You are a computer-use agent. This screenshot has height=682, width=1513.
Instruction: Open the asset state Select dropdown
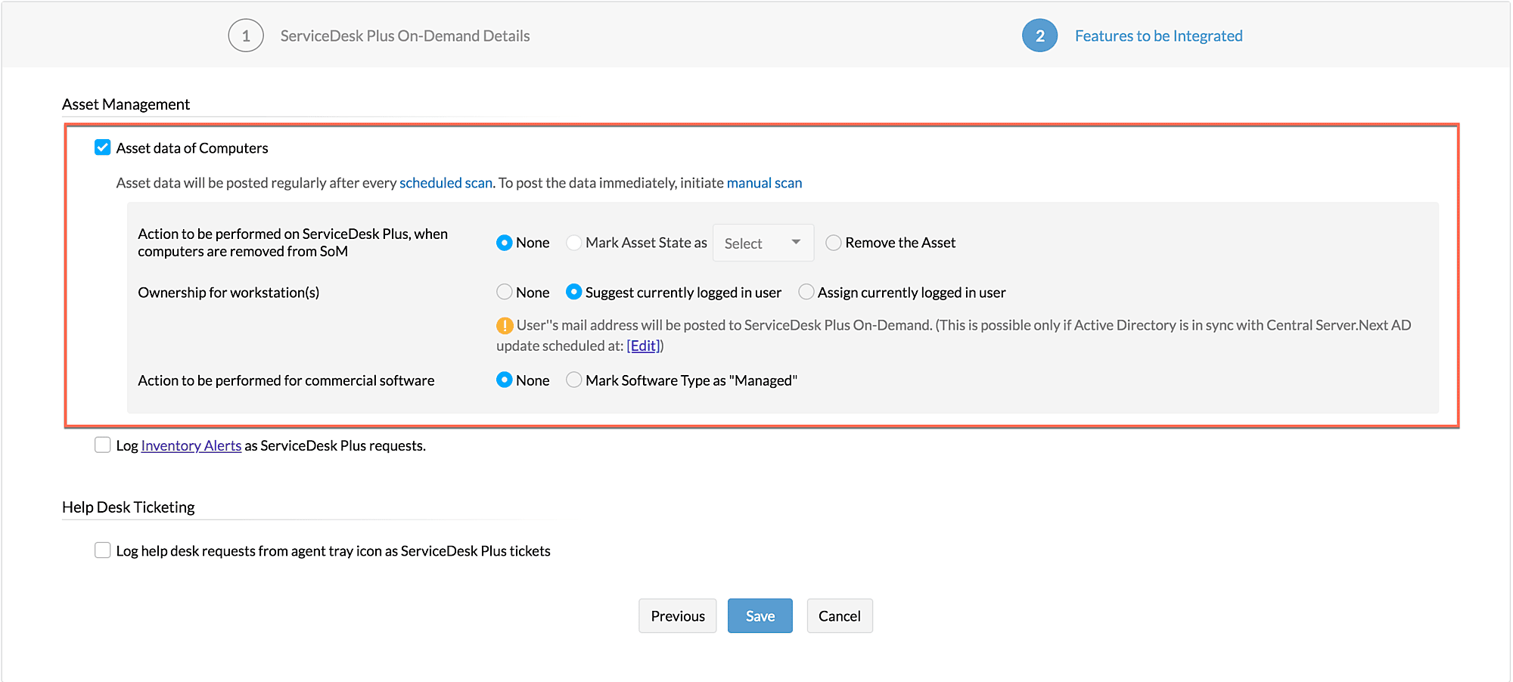763,243
